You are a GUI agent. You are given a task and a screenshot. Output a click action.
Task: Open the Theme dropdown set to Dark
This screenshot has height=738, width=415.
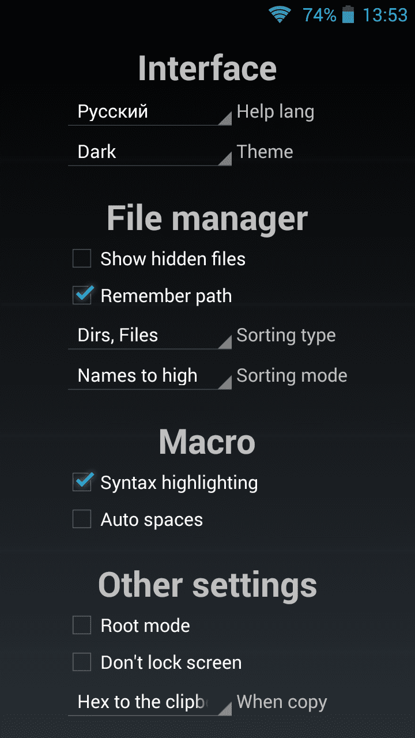coord(150,152)
